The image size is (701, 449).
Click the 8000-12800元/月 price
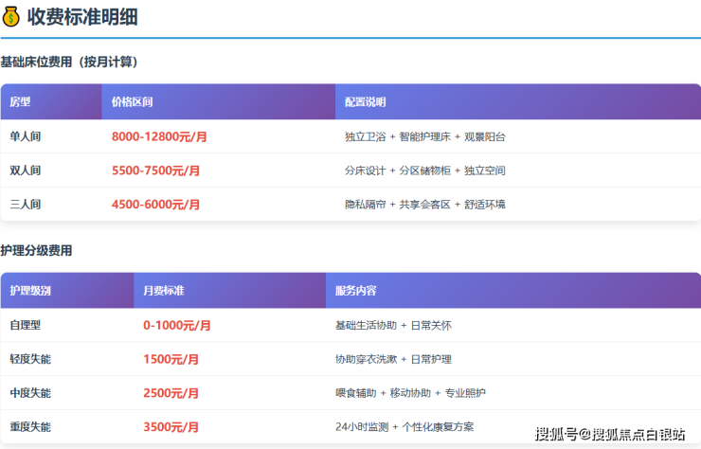tap(159, 136)
